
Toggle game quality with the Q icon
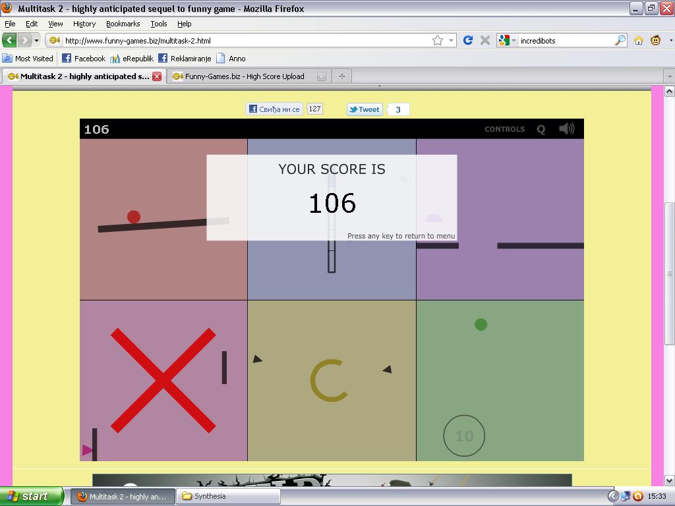(541, 129)
